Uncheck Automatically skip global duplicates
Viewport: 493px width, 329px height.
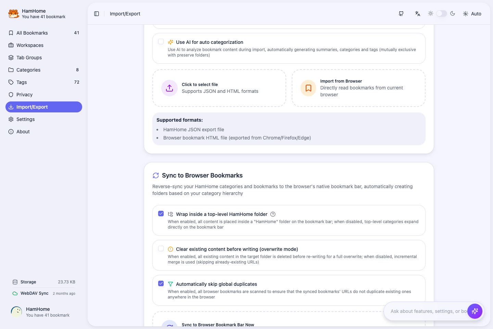(x=161, y=283)
